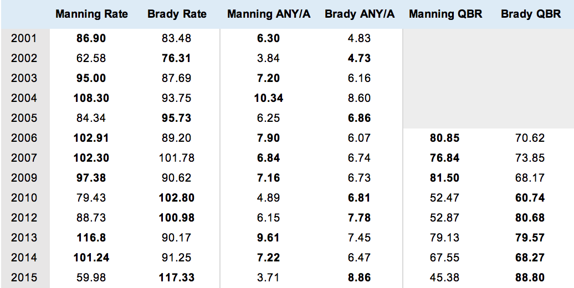Select Manning's 2013 rating cell 116.8
Image resolution: width=574 pixels, height=288 pixels.
click(x=91, y=238)
